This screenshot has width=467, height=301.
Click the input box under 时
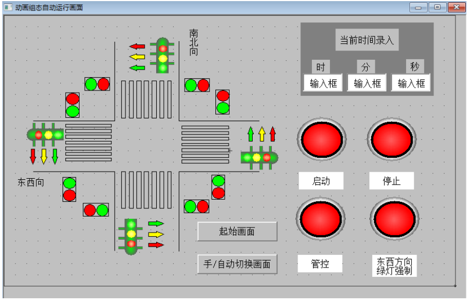[323, 83]
